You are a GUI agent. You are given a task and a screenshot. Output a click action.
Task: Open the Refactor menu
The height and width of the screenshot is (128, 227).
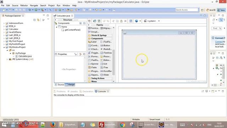tap(24, 6)
